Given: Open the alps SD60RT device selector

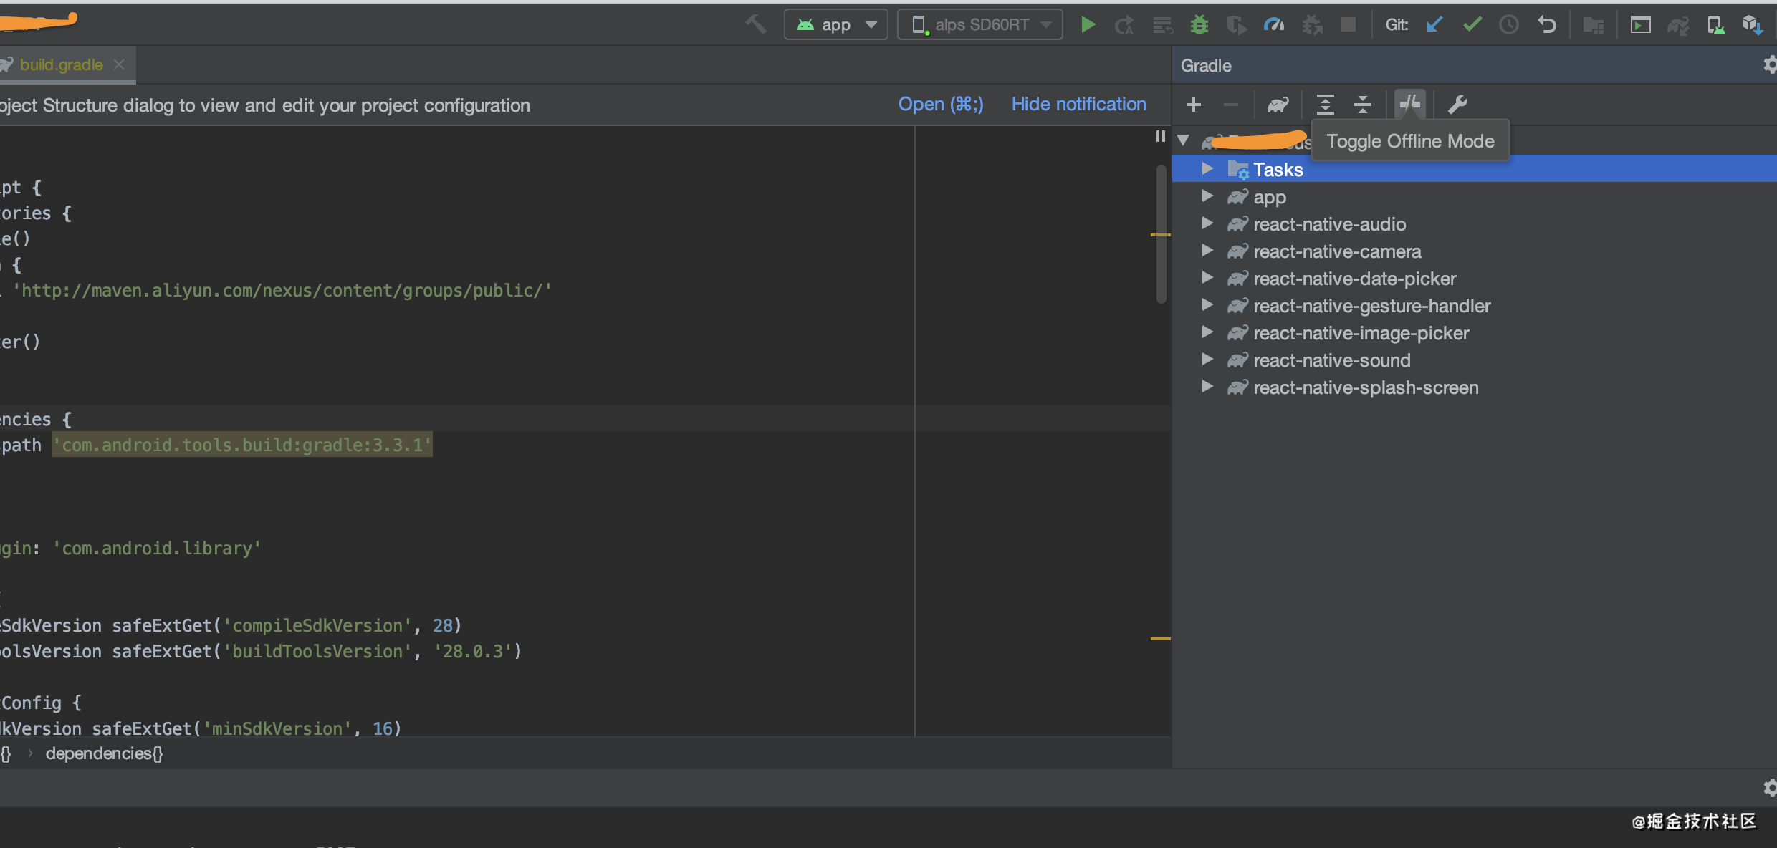Looking at the screenshot, I should pyautogui.click(x=979, y=24).
